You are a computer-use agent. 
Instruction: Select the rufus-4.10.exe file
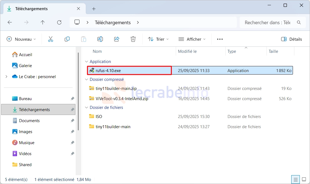108,71
